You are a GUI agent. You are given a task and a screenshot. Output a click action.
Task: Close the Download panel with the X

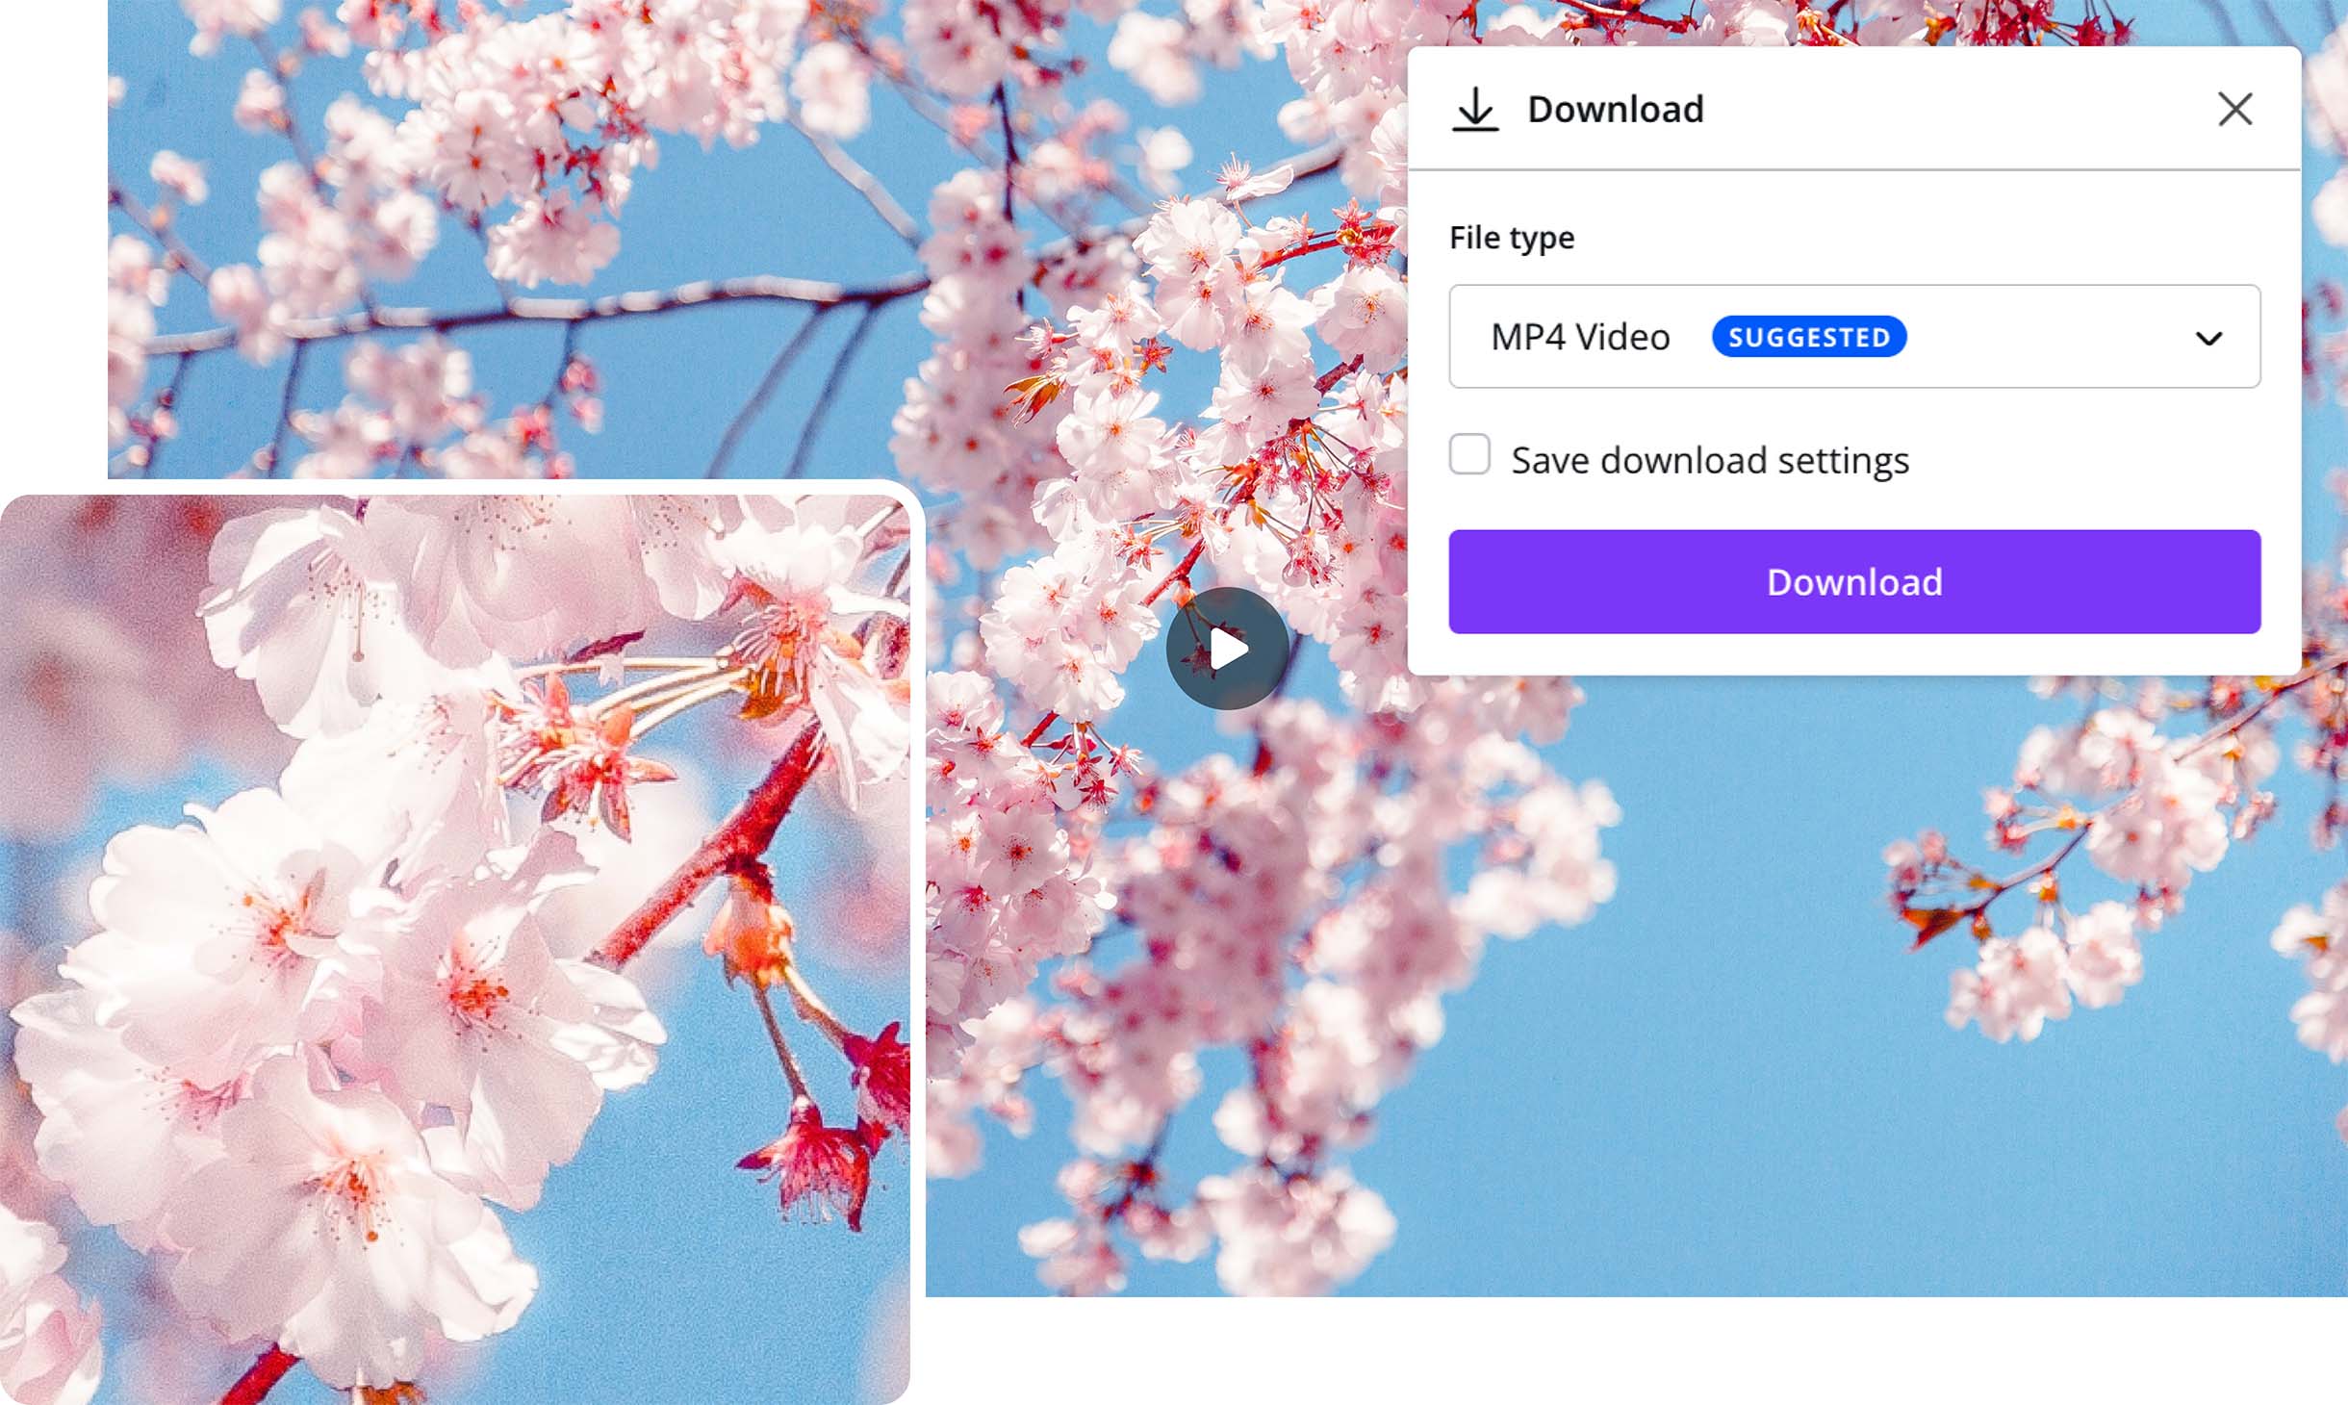pos(2234,109)
